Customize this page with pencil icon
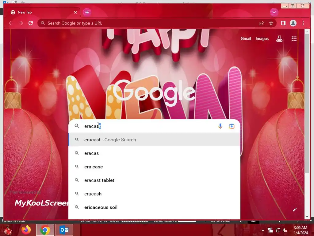This screenshot has height=236, width=314. coord(294,210)
